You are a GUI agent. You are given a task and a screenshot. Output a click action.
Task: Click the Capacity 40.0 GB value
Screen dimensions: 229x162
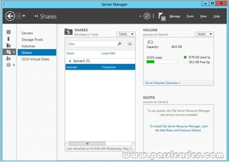pyautogui.click(x=176, y=47)
